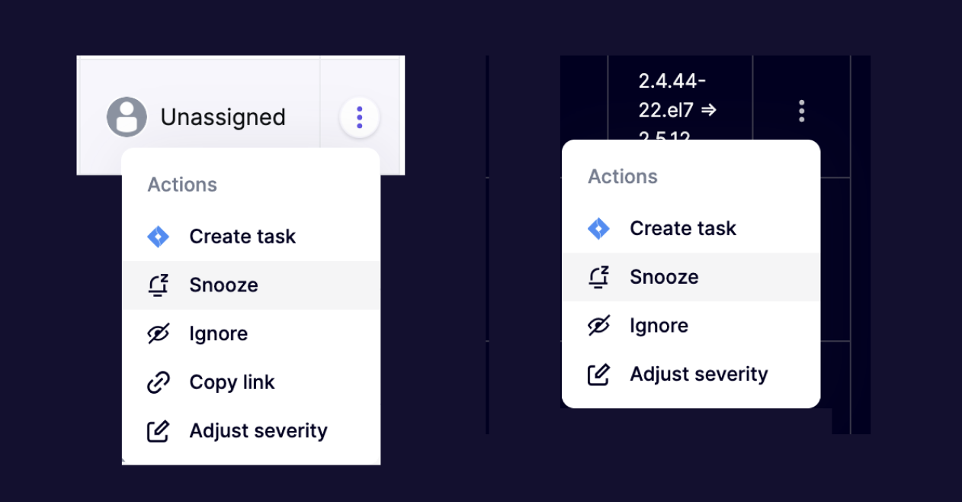The width and height of the screenshot is (962, 502).
Task: Click the crossed-eye icon in right menu
Action: (598, 326)
